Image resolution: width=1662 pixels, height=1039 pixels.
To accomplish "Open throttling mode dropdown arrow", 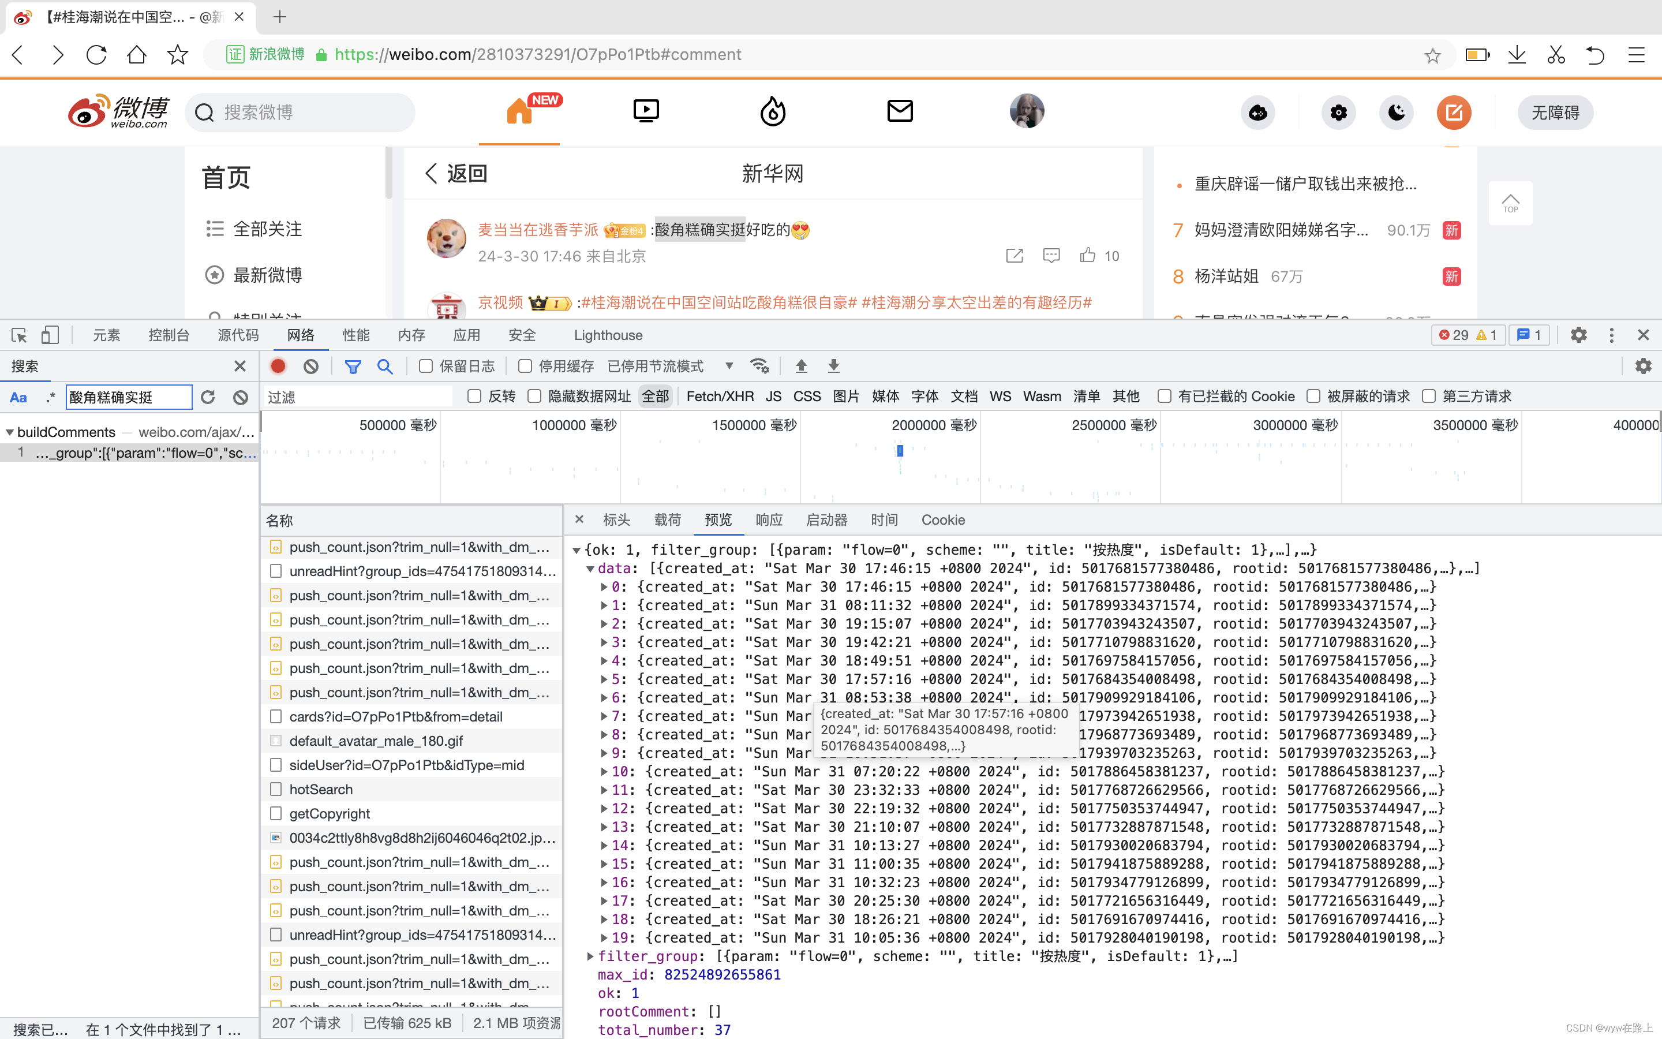I will click(729, 367).
